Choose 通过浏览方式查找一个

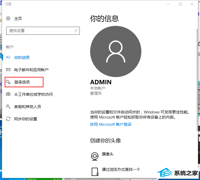(121, 170)
